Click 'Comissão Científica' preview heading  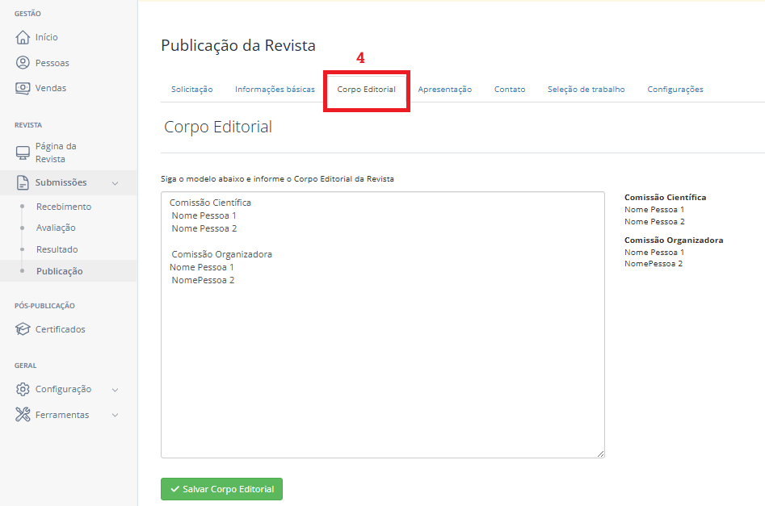click(x=665, y=198)
